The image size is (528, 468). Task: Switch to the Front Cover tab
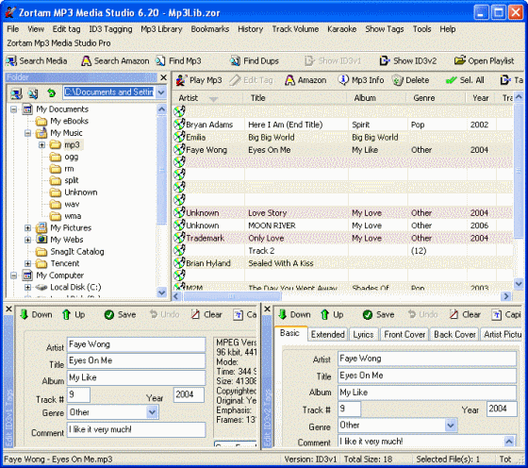click(x=404, y=334)
